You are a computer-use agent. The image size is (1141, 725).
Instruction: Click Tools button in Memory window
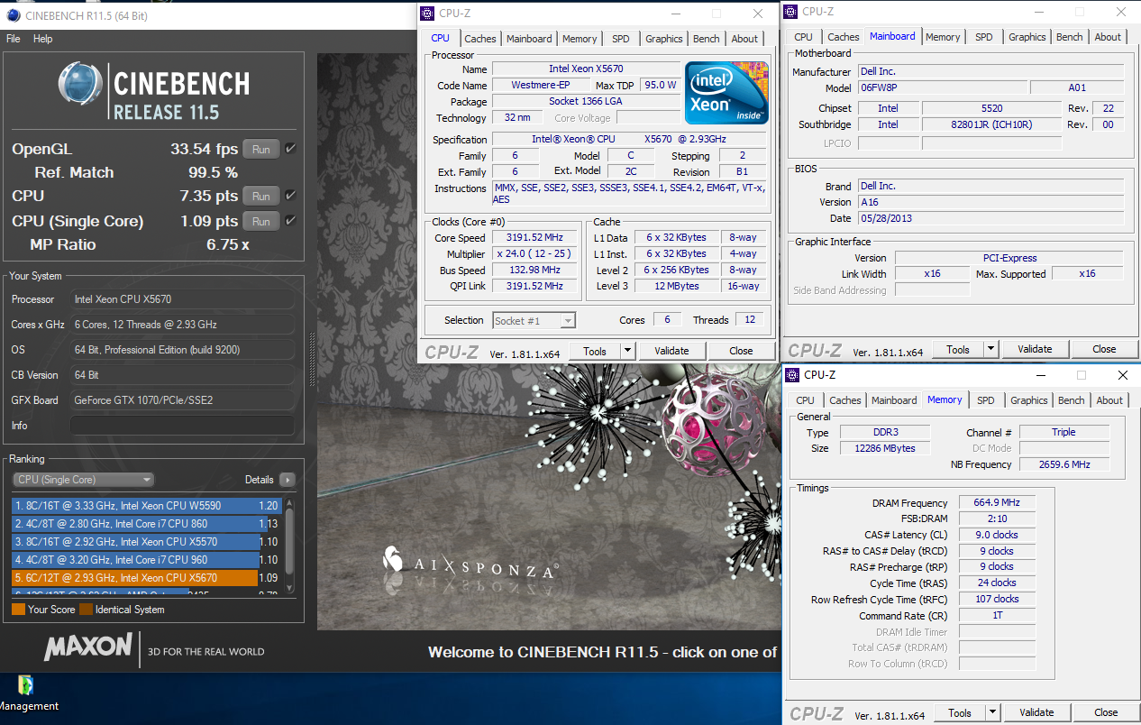[x=960, y=712]
